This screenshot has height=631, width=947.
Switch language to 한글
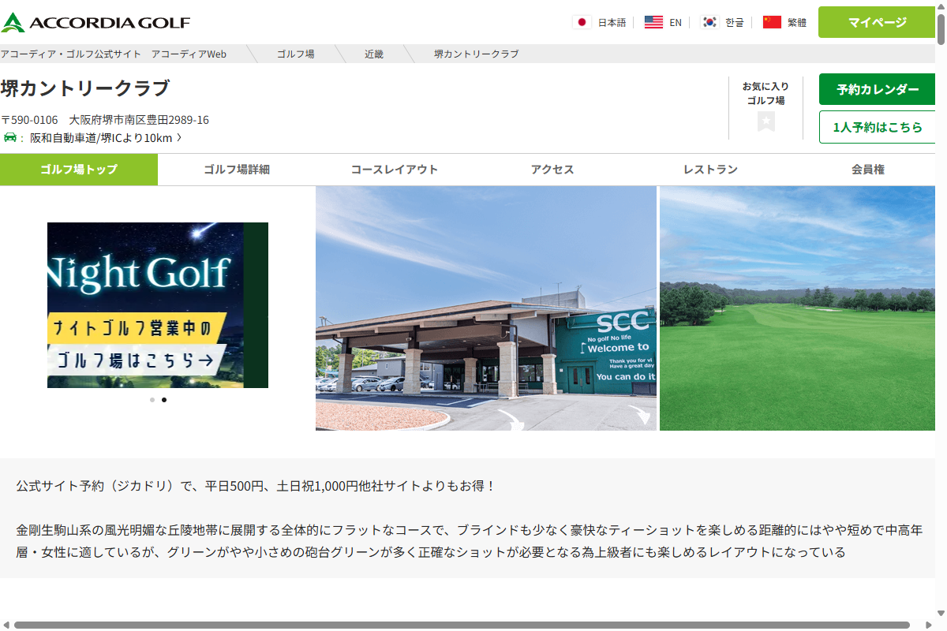point(735,23)
